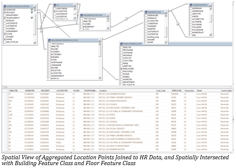Screen dimensions: 236x168
Task: Click the SPACEKEY column header in results
Action: click(45, 91)
